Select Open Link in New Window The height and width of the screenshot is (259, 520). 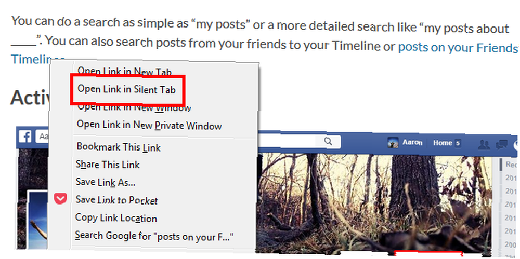tap(134, 107)
